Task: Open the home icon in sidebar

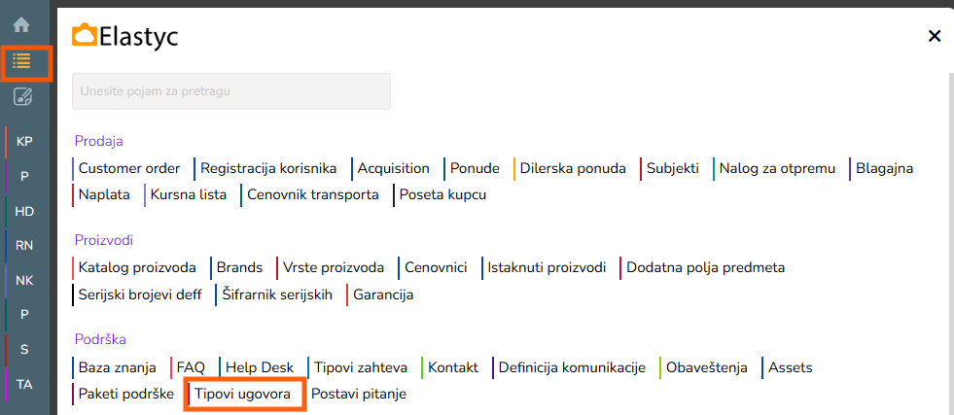Action: click(21, 25)
